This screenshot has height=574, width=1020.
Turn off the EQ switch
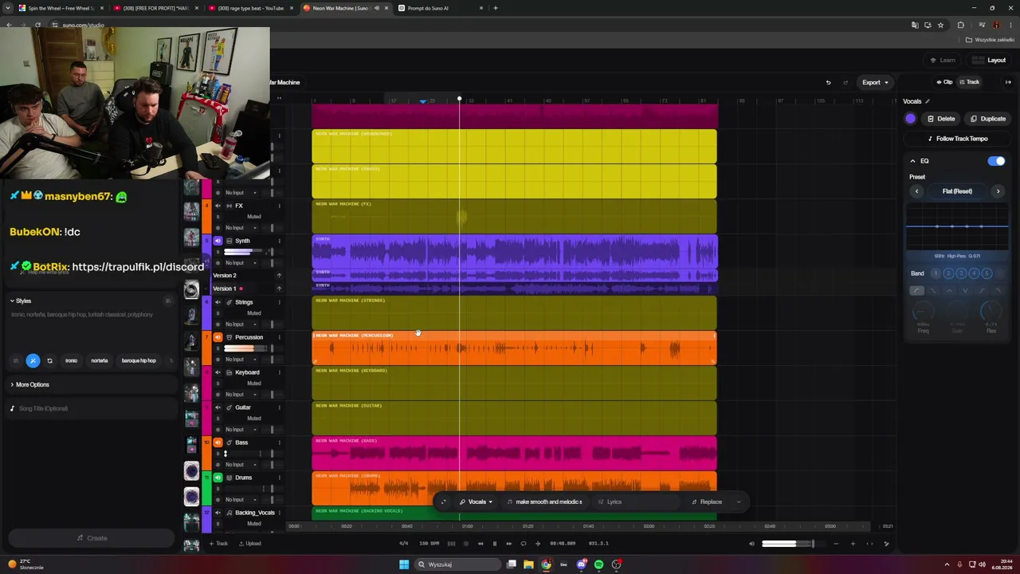coord(996,161)
